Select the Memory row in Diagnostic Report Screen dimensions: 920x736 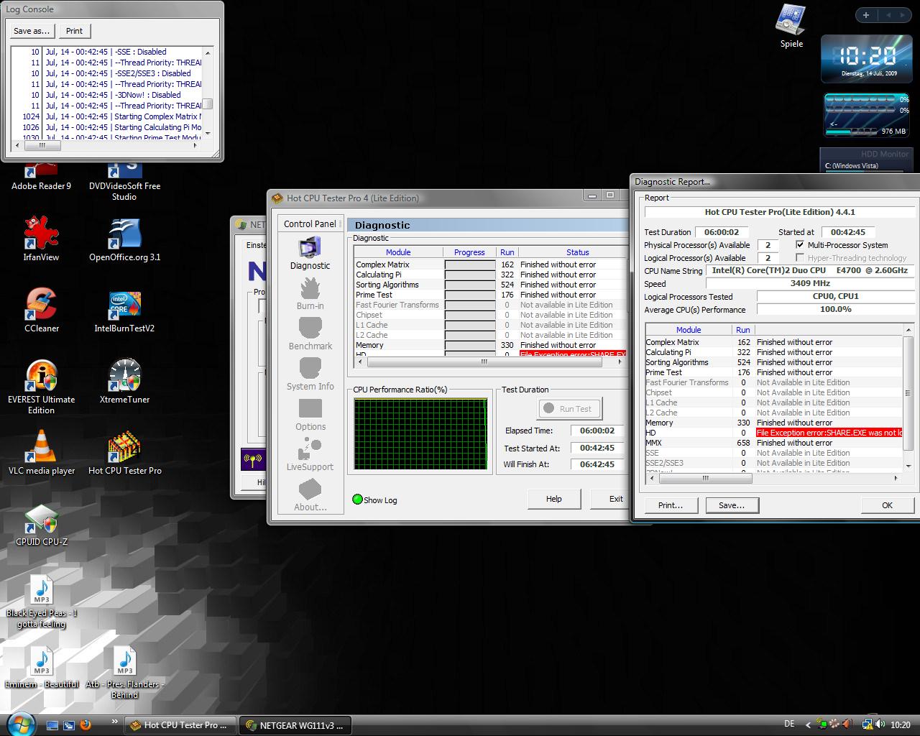[x=774, y=423]
